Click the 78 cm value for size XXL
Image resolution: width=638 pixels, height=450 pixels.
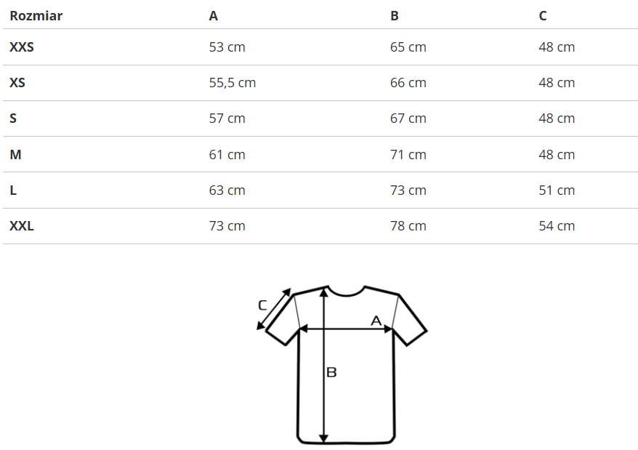tap(408, 226)
